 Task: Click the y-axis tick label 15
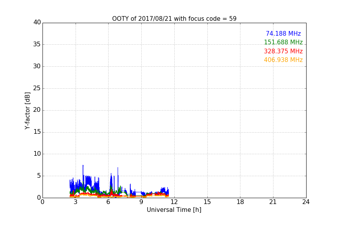tap(37, 132)
